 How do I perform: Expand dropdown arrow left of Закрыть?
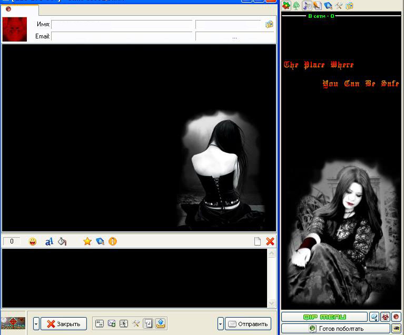pyautogui.click(x=36, y=324)
